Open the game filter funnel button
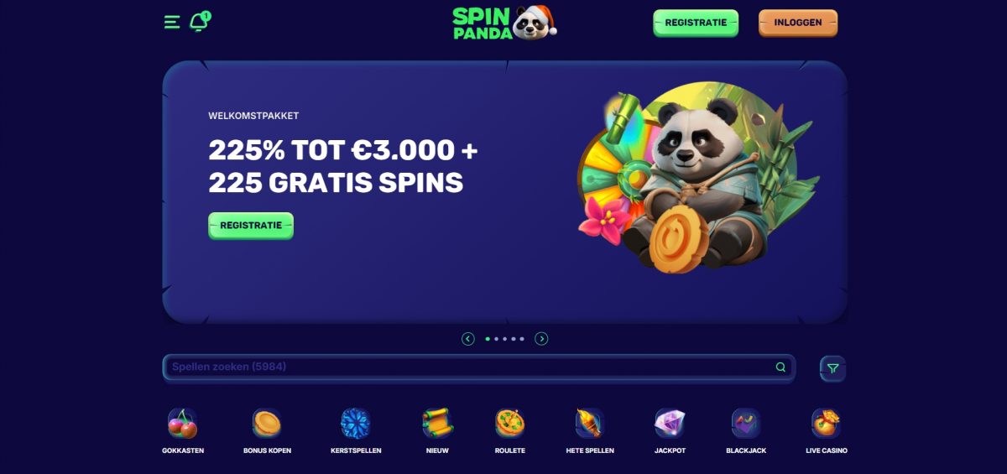 coord(832,368)
